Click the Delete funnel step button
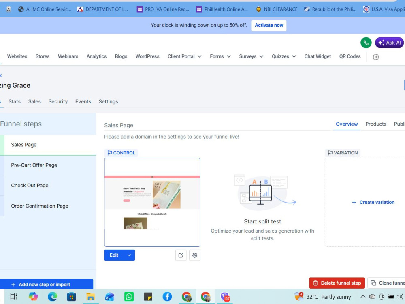The height and width of the screenshot is (304, 405). point(337,283)
